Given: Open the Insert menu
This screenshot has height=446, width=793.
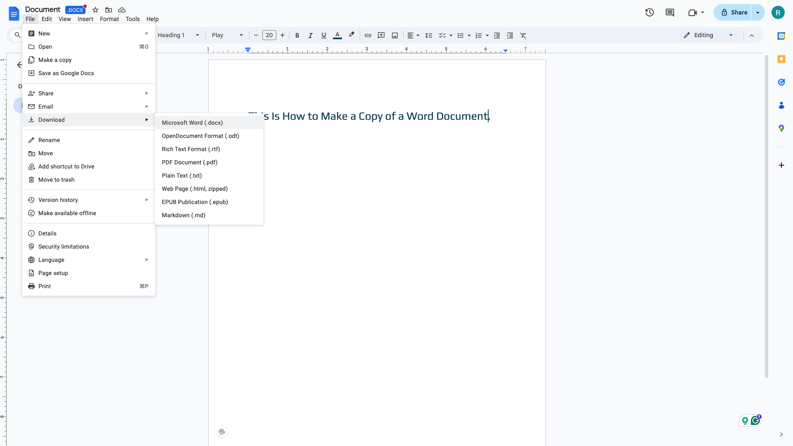Looking at the screenshot, I should (85, 19).
